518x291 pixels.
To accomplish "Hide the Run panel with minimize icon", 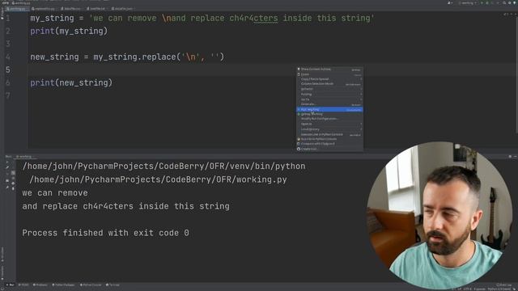I will (x=515, y=156).
